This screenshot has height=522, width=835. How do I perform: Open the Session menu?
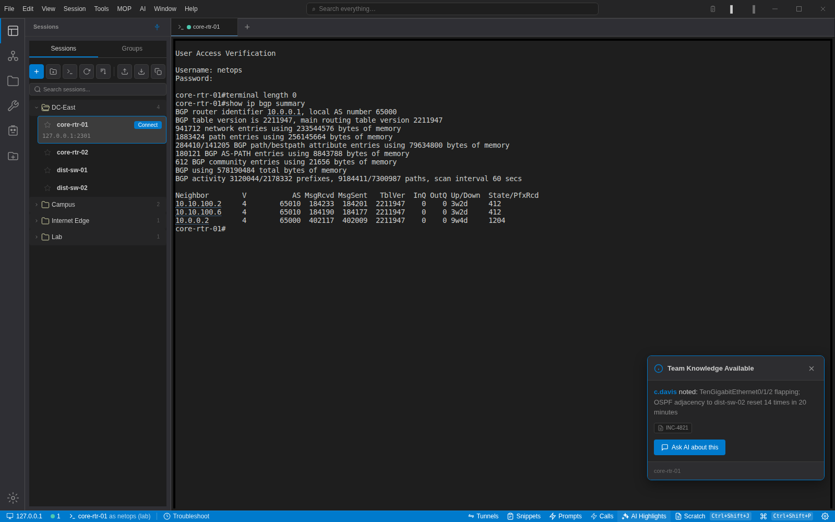click(x=75, y=9)
